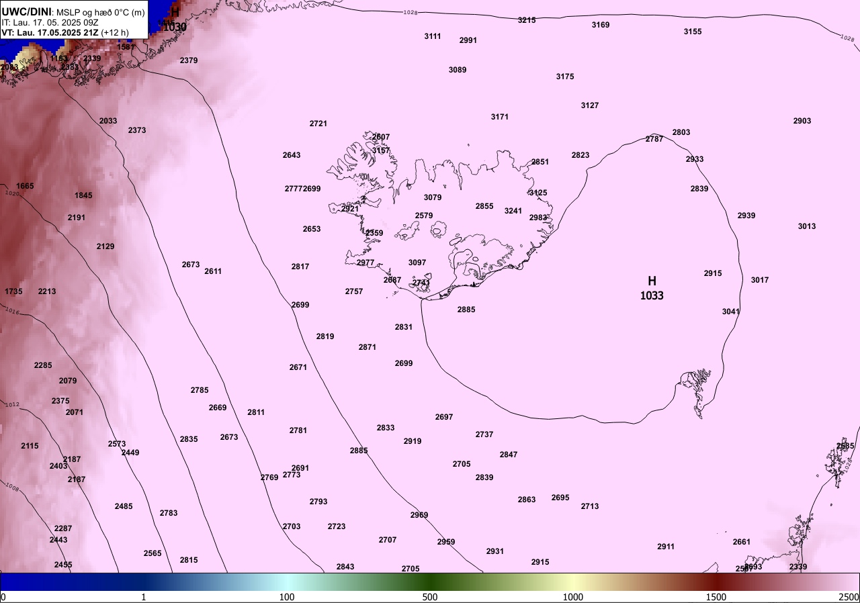Screen dimensions: 860x603
Task: Click the 2817 height value
Action: point(300,267)
